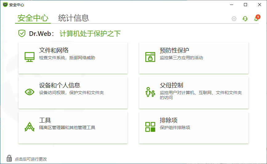Screen dimensions: 267x164
Task: Click the 计算机处于保护之下 status text
Action: click(90, 33)
